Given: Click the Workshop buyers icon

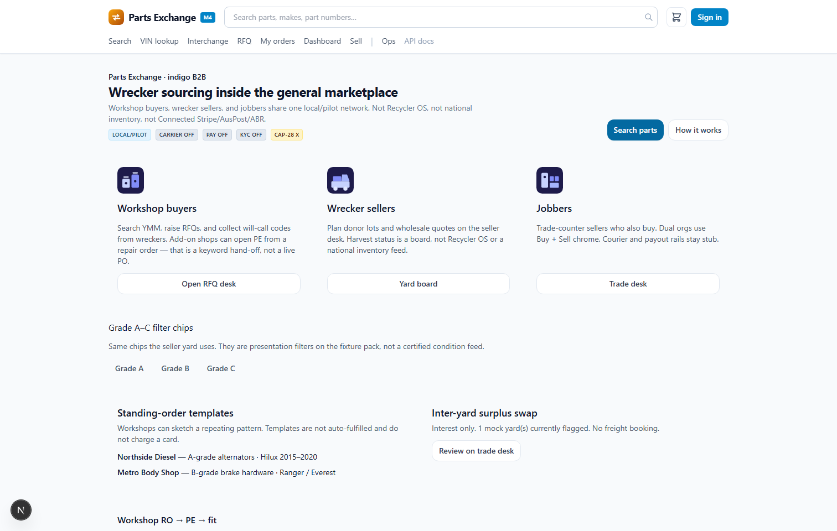Looking at the screenshot, I should pyautogui.click(x=131, y=180).
